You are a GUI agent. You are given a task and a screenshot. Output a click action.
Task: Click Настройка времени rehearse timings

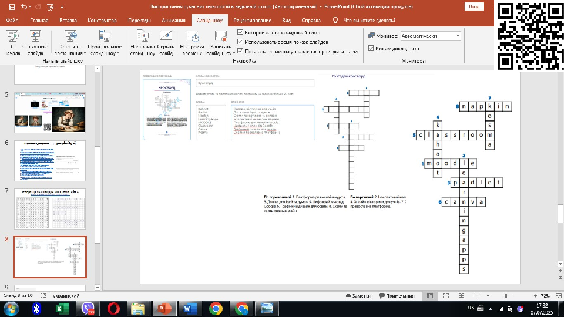pyautogui.click(x=192, y=43)
